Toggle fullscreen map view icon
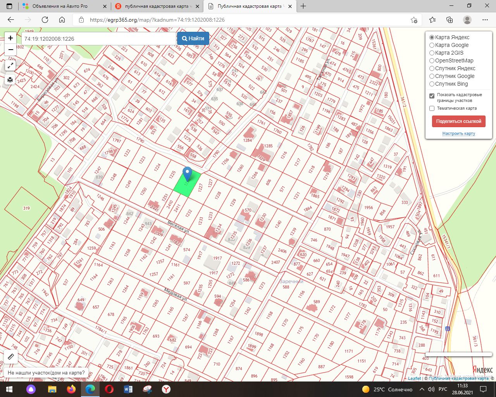Image resolution: width=496 pixels, height=397 pixels. click(10, 66)
